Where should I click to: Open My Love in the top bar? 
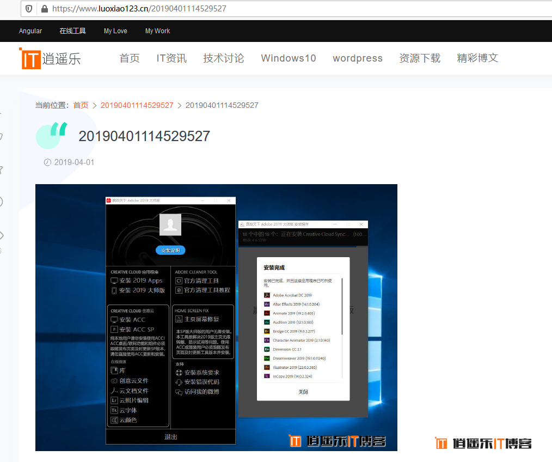[115, 31]
